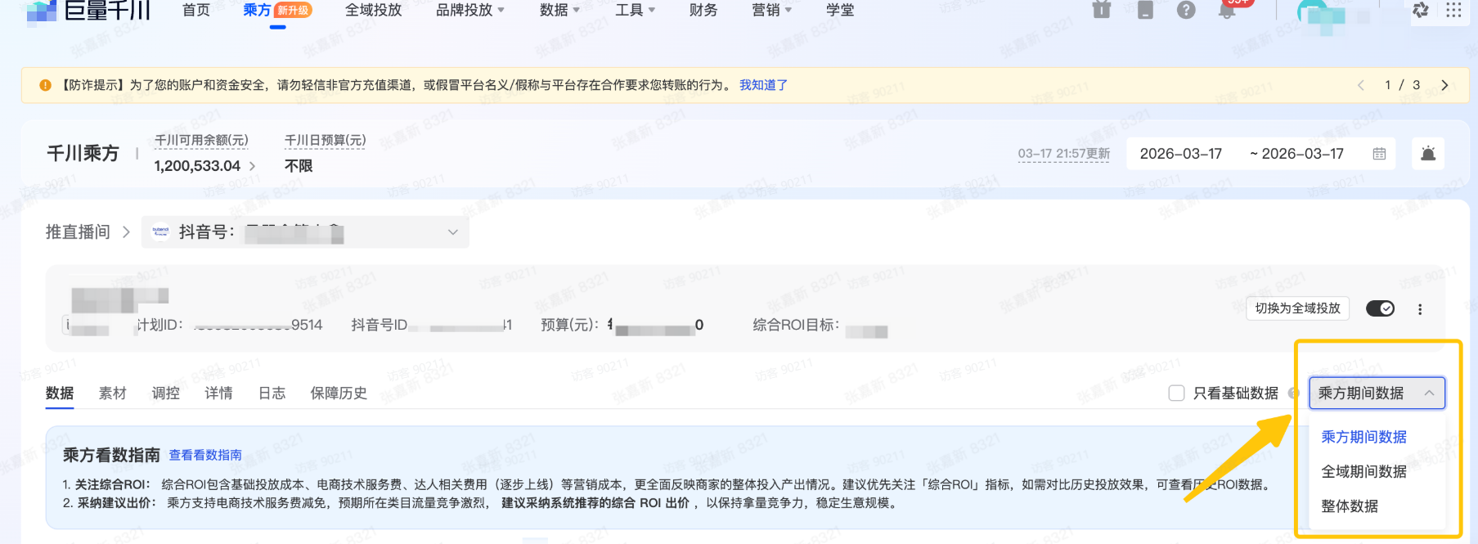Open the help question mark icon
Viewport: 1478px width, 544px height.
coord(1186,9)
